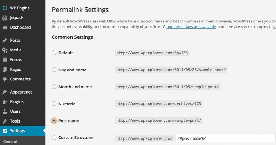The width and height of the screenshot is (276, 145).
Task: Click the custom structure text field
Action: (225, 138)
